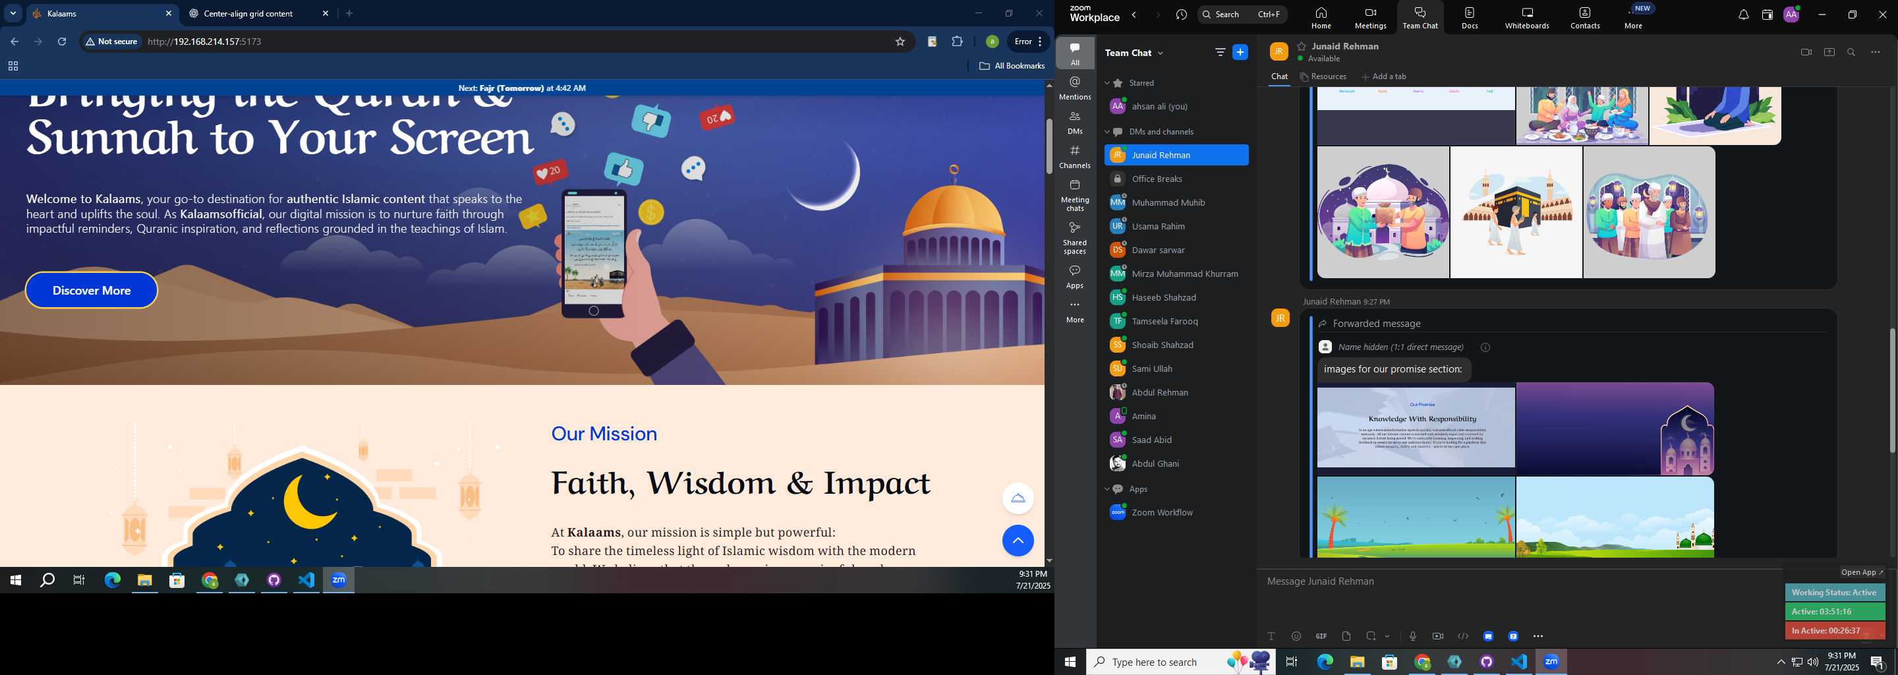Open Meeting chats in Zoom sidebar
1898x675 pixels.
pyautogui.click(x=1075, y=195)
